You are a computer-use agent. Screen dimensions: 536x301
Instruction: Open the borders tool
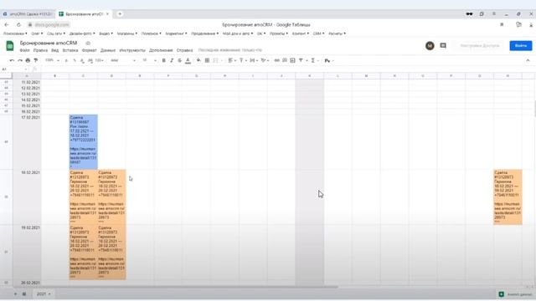tap(207, 60)
